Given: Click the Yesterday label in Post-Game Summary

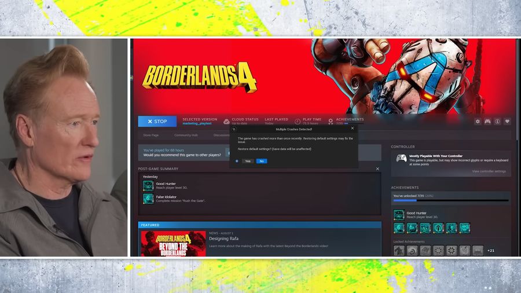Looking at the screenshot, I should pos(150,177).
